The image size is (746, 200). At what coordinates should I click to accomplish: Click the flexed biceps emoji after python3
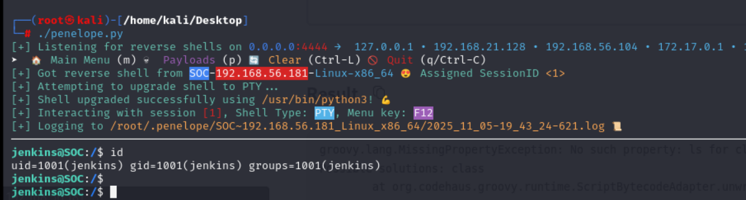[x=386, y=100]
